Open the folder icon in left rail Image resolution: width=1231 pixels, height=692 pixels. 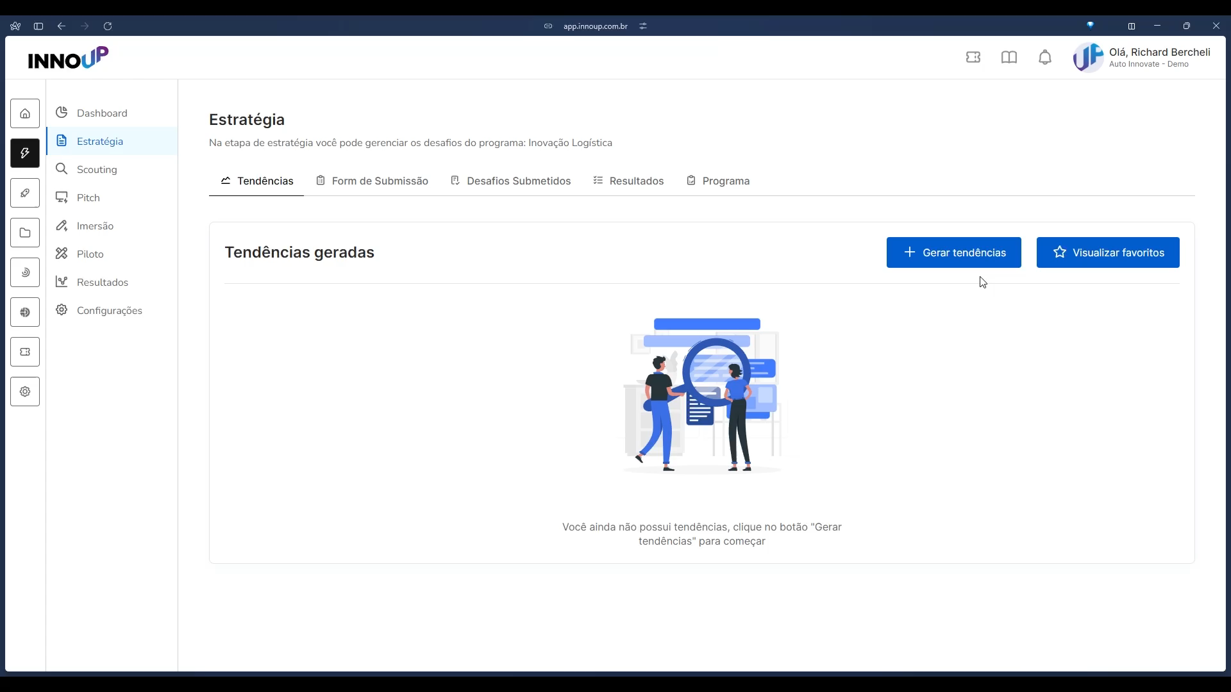coord(25,233)
